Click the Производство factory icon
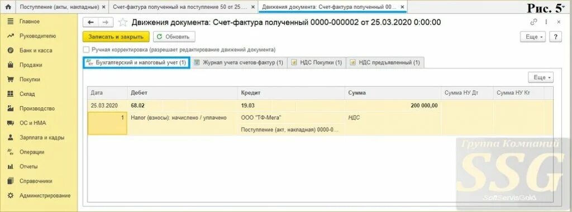The width and height of the screenshot is (572, 212). pyautogui.click(x=11, y=109)
